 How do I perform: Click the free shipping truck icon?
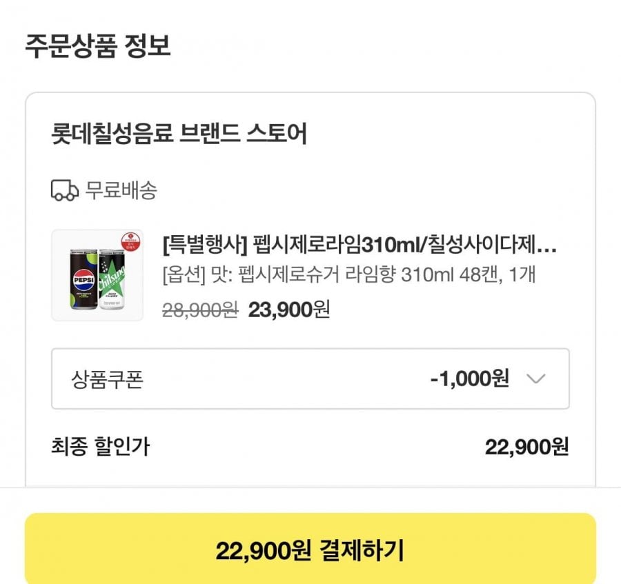65,190
